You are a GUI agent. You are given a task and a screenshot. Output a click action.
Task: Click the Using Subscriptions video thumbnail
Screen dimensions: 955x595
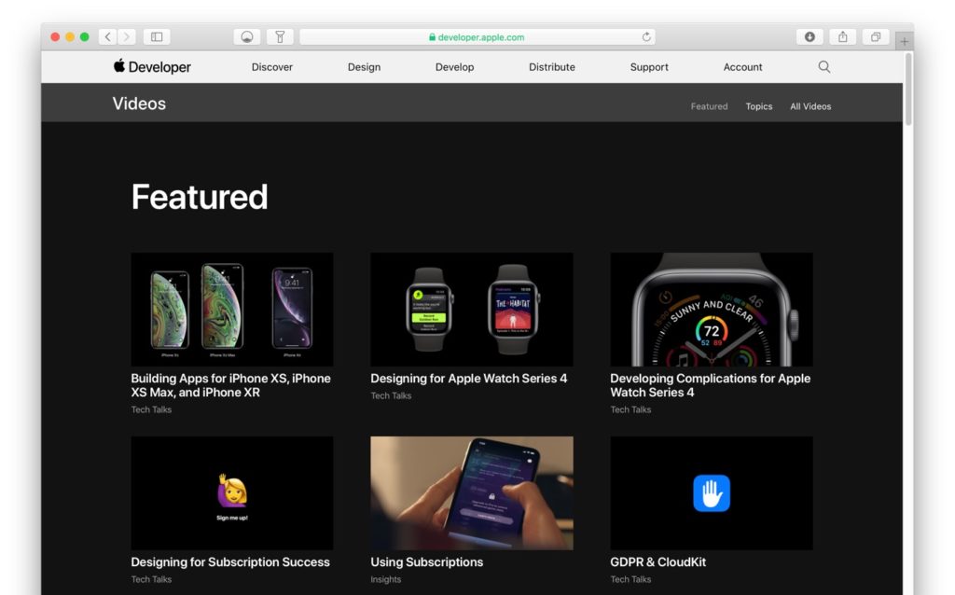471,492
